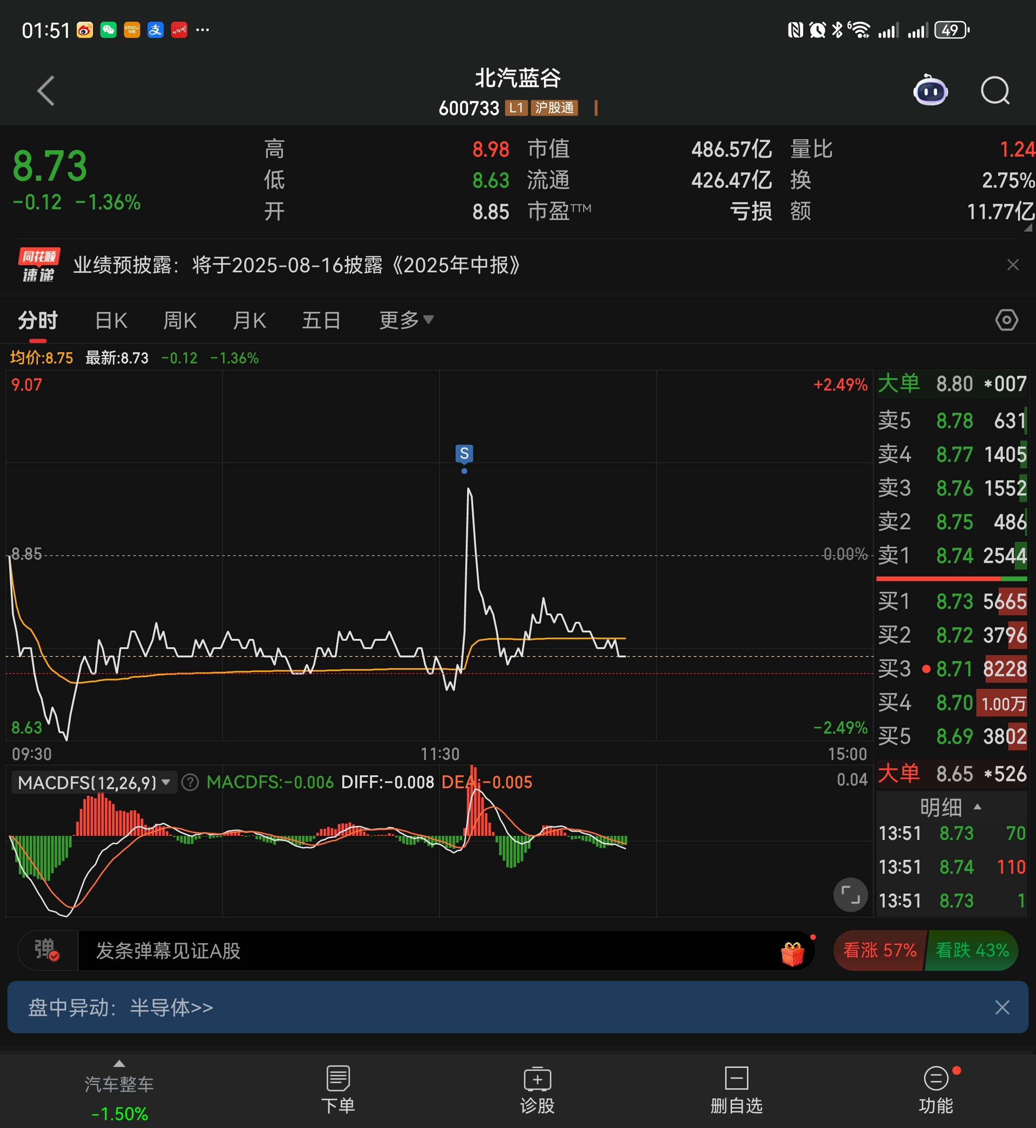Tap battery indicator in status bar
The width and height of the screenshot is (1036, 1128).
951,30
